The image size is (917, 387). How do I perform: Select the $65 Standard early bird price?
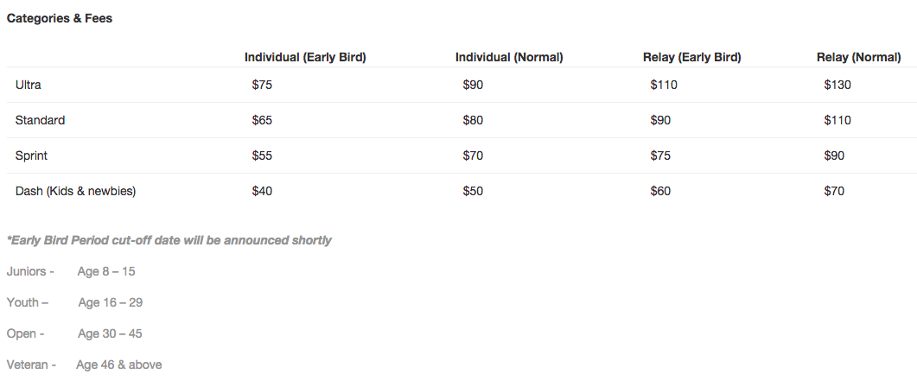262,120
